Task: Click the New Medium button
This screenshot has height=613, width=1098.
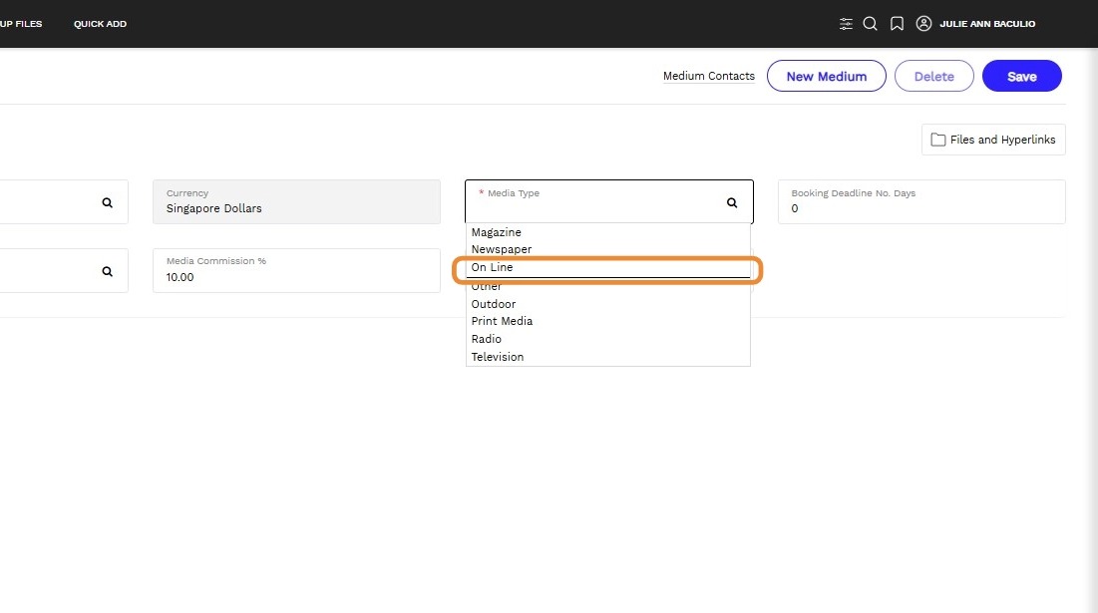Action: (x=826, y=77)
